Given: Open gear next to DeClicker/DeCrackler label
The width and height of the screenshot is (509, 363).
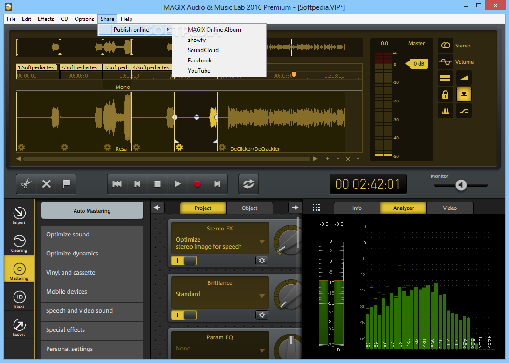Looking at the screenshot, I should coord(222,148).
